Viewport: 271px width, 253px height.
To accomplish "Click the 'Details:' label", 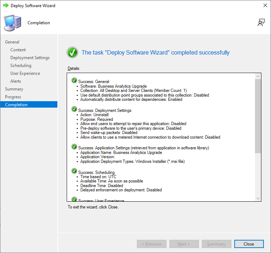I will click(x=74, y=68).
